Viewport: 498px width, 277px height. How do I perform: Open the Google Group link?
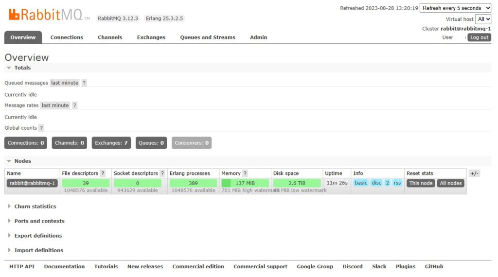pyautogui.click(x=315, y=266)
